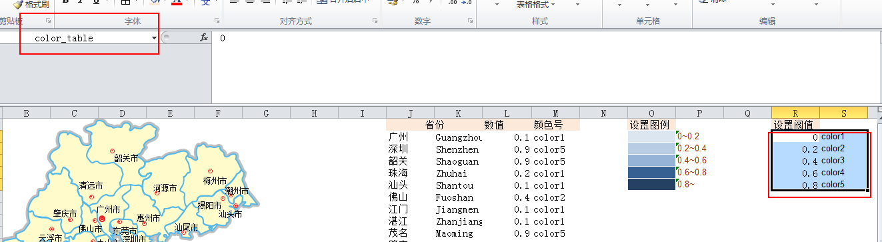882x242 pixels.
Task: Select the 0.8~ darkest legend swatch
Action: 651,184
